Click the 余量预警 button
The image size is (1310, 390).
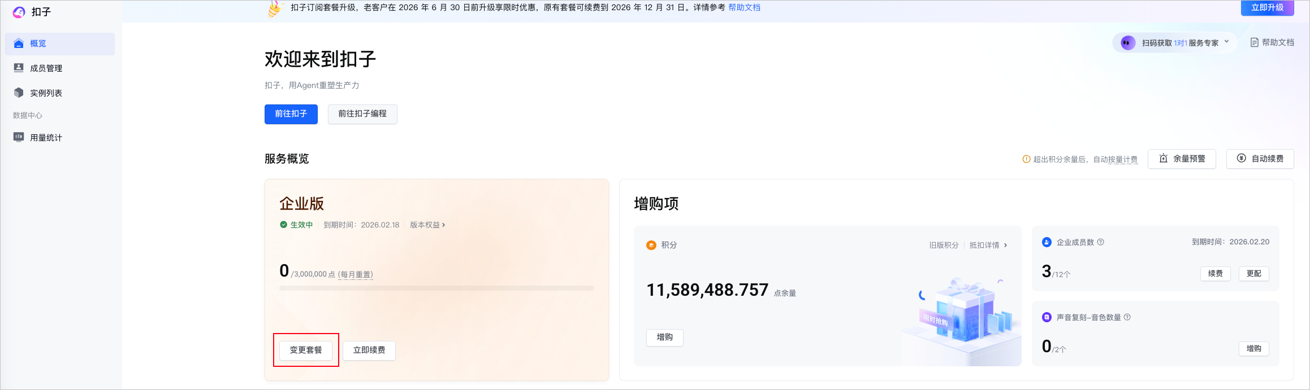(x=1182, y=159)
